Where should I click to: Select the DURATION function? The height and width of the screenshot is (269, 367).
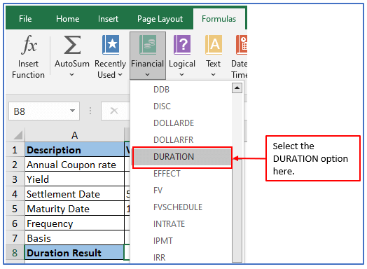[182, 157]
